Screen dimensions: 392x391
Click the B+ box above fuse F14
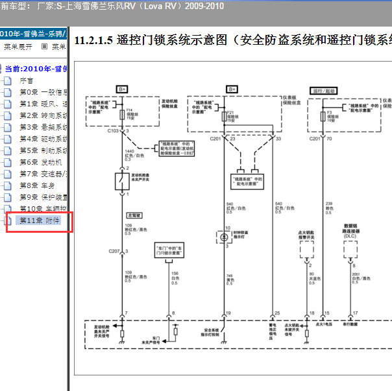click(x=122, y=89)
